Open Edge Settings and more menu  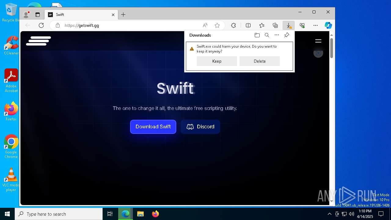click(316, 25)
